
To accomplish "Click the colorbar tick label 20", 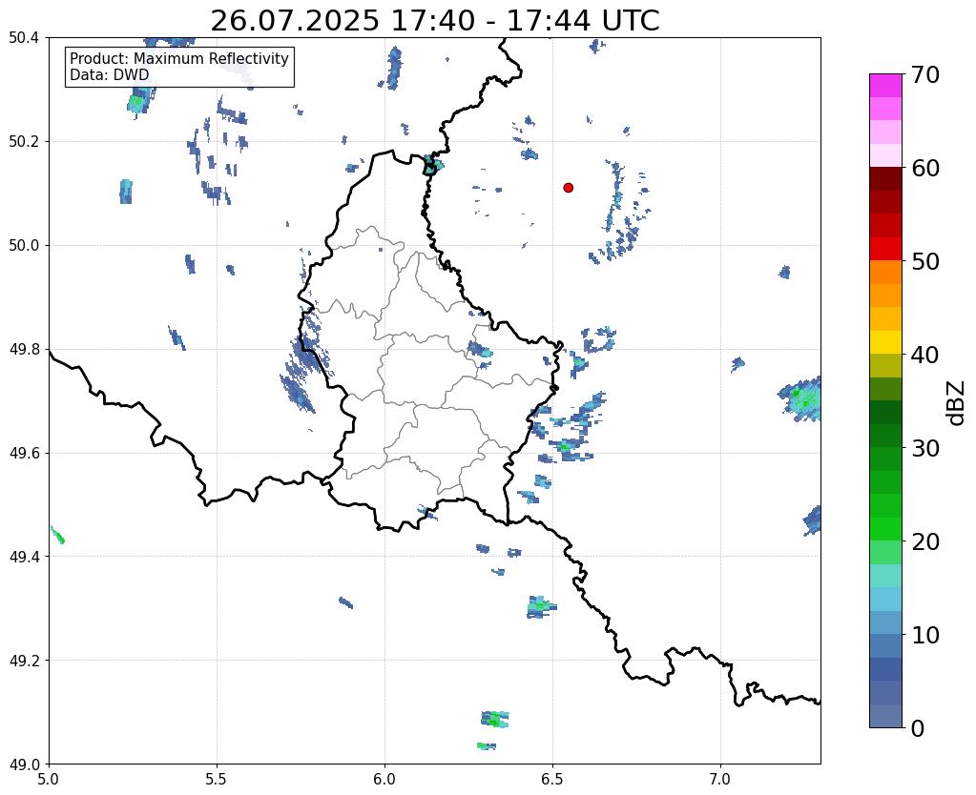I will pos(925,541).
